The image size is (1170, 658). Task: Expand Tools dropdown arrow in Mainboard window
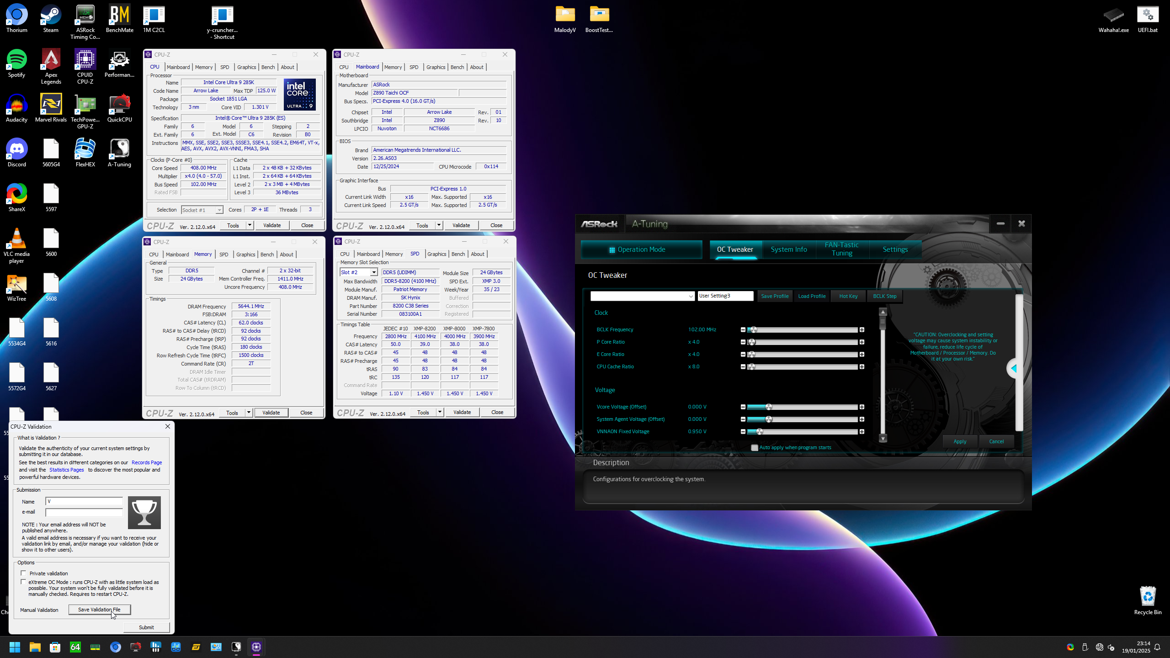439,225
